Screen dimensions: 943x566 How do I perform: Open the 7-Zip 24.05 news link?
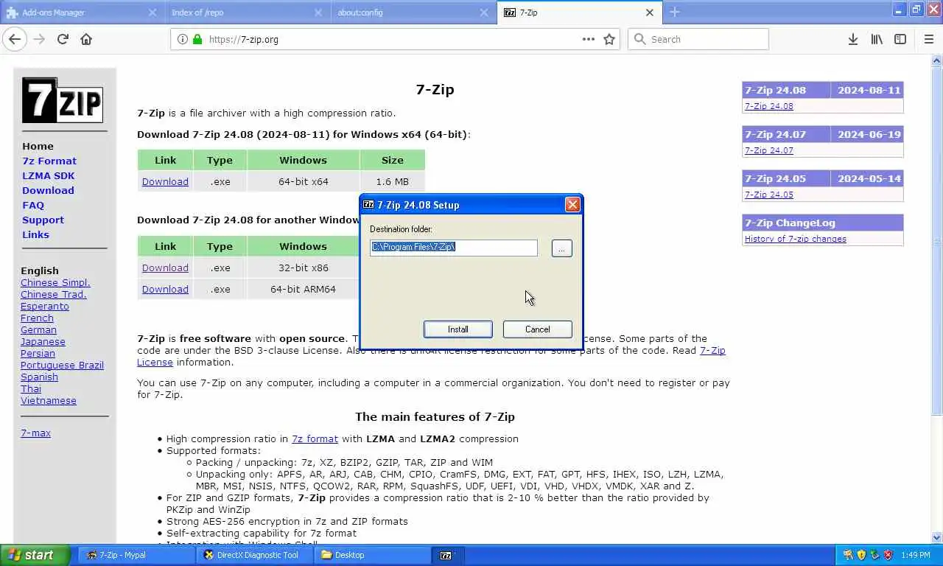tap(768, 195)
